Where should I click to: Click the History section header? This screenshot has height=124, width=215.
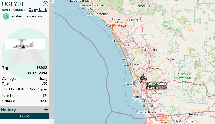(x=24, y=110)
